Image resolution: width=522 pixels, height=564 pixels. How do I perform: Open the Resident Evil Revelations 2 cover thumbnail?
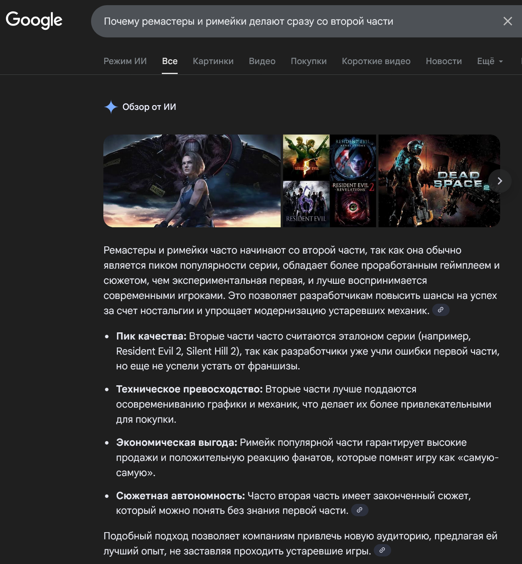[353, 204]
